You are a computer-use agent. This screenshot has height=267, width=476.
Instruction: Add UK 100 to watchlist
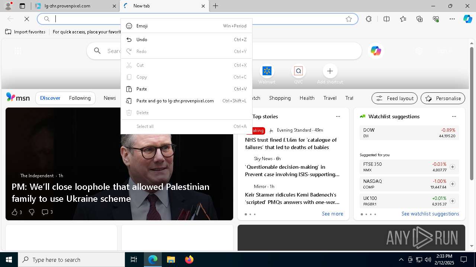453,201
